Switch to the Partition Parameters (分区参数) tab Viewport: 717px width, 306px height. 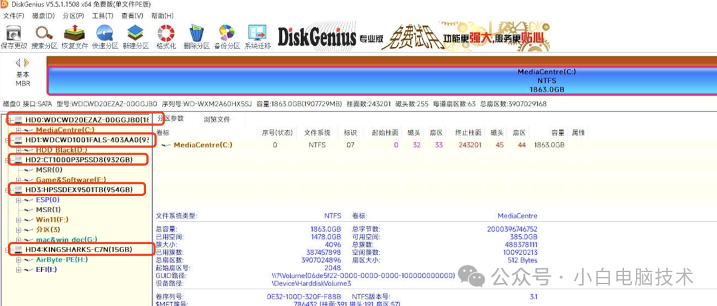(x=170, y=118)
